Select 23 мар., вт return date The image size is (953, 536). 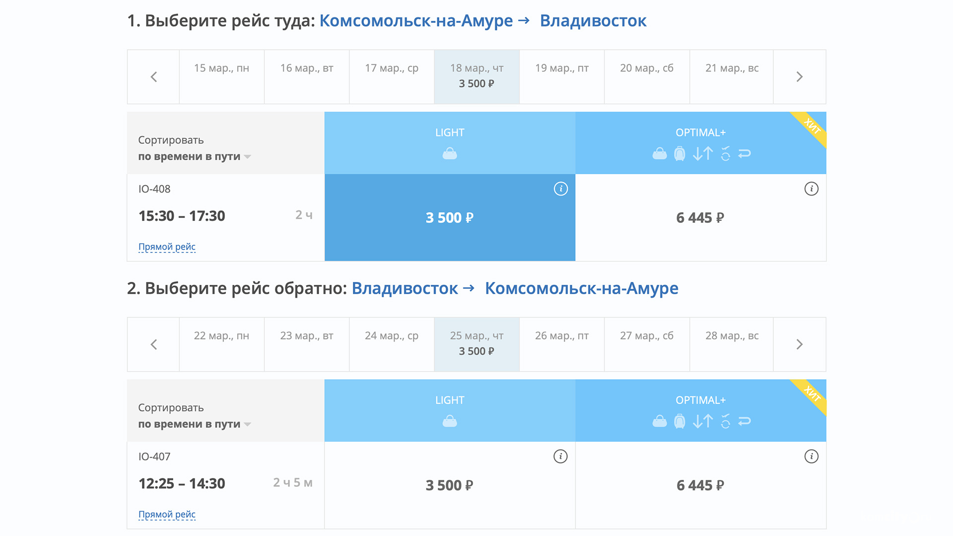point(307,344)
